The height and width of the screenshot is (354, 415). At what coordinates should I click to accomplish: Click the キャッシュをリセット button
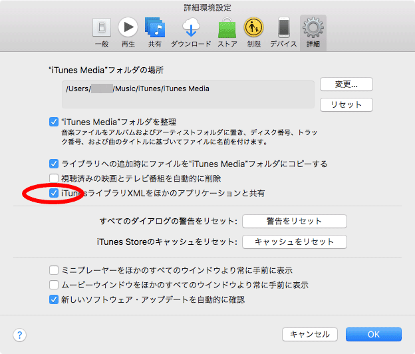[x=295, y=242]
